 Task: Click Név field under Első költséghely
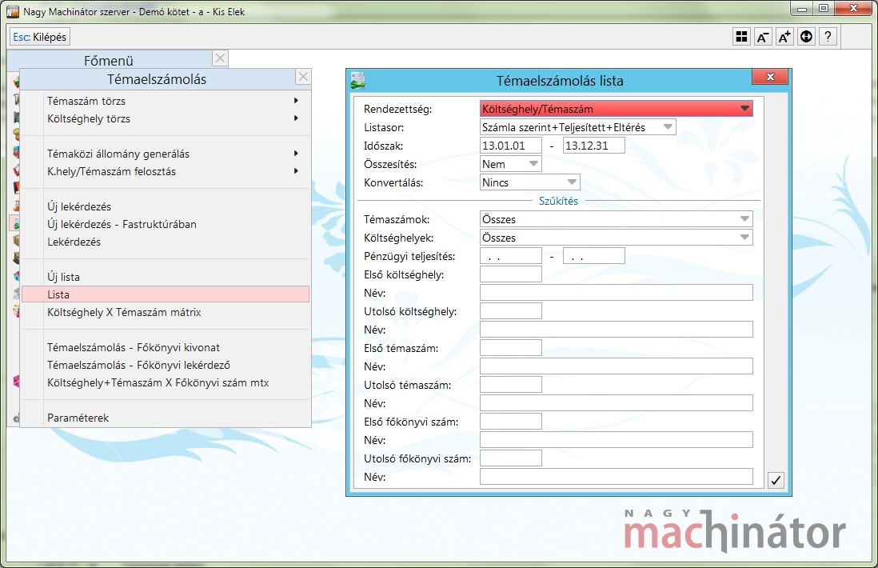pos(616,293)
